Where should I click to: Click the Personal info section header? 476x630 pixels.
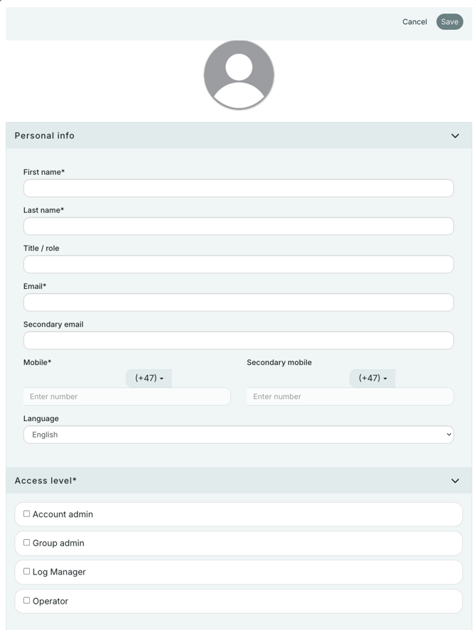click(45, 136)
